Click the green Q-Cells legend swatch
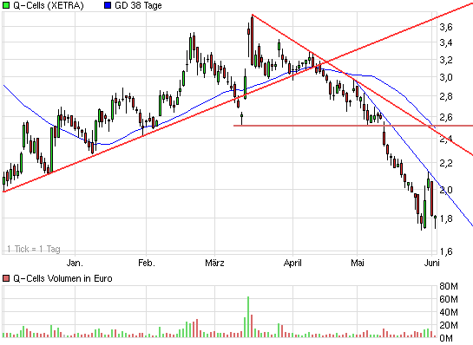 pyautogui.click(x=6, y=5)
